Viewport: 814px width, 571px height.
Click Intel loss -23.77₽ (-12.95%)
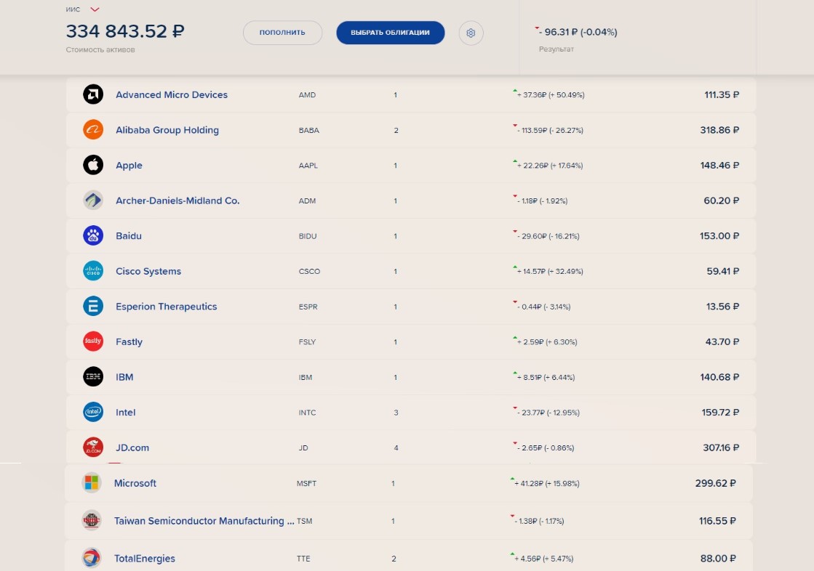click(x=548, y=413)
